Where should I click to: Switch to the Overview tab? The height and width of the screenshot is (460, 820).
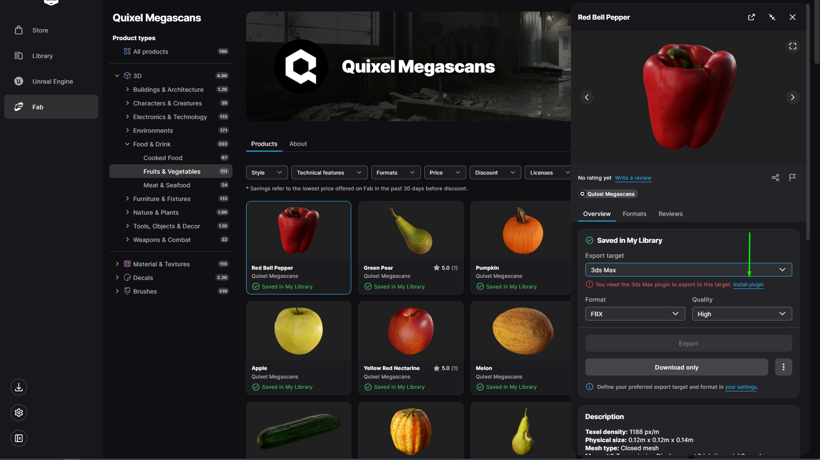[x=597, y=214]
